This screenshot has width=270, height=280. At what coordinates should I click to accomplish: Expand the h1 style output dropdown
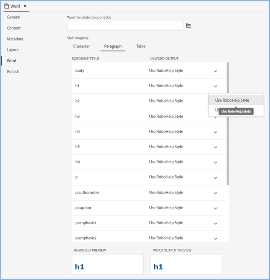click(x=216, y=86)
